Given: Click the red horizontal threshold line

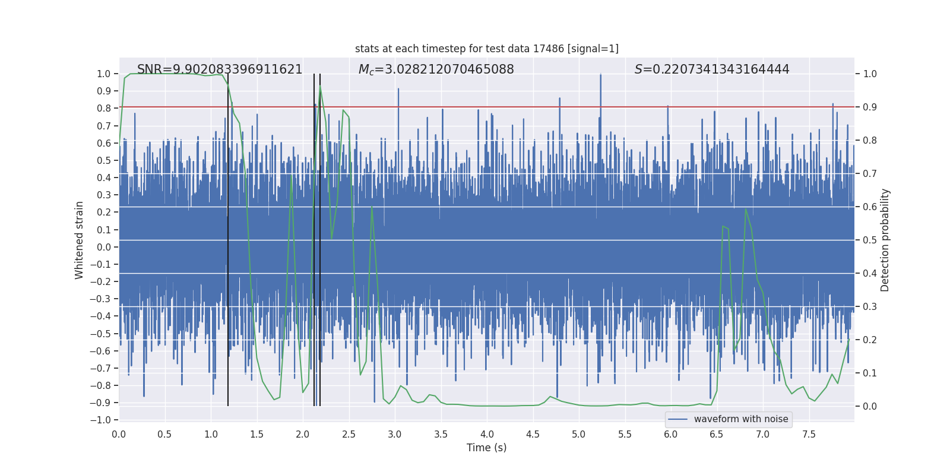Looking at the screenshot, I should [487, 107].
